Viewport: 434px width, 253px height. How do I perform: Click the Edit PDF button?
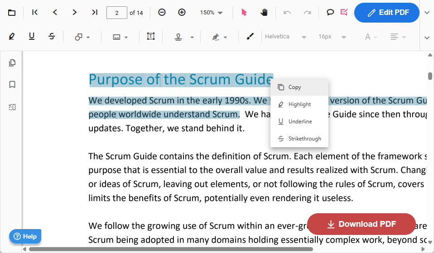coord(386,13)
